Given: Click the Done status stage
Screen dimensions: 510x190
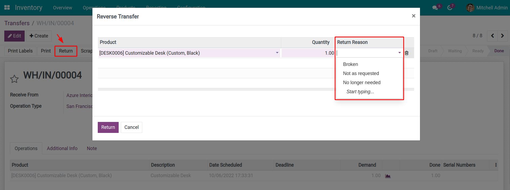Looking at the screenshot, I should pyautogui.click(x=499, y=51).
